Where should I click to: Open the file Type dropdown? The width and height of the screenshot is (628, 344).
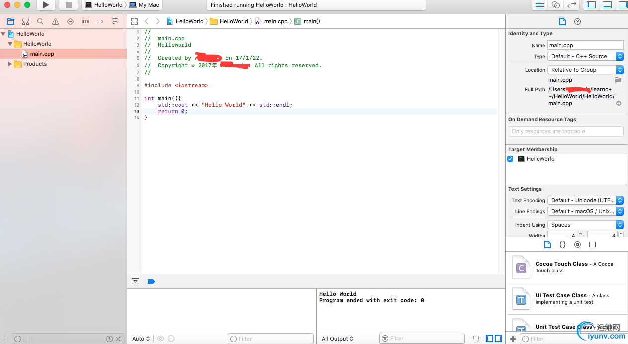coord(585,56)
